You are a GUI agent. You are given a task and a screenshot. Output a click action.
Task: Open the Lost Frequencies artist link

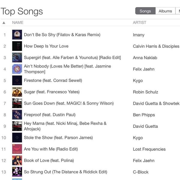149,149
